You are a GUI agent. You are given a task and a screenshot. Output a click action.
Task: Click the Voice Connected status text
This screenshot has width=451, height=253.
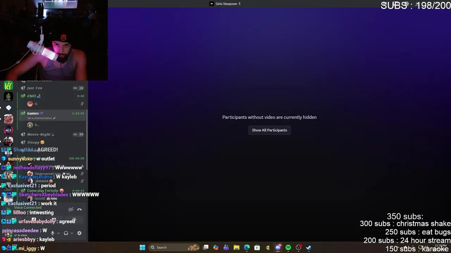27,208
